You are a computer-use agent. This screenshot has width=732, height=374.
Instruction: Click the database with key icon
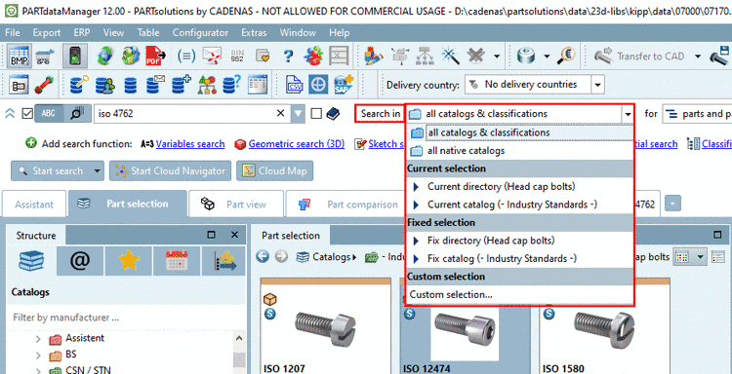[80, 85]
